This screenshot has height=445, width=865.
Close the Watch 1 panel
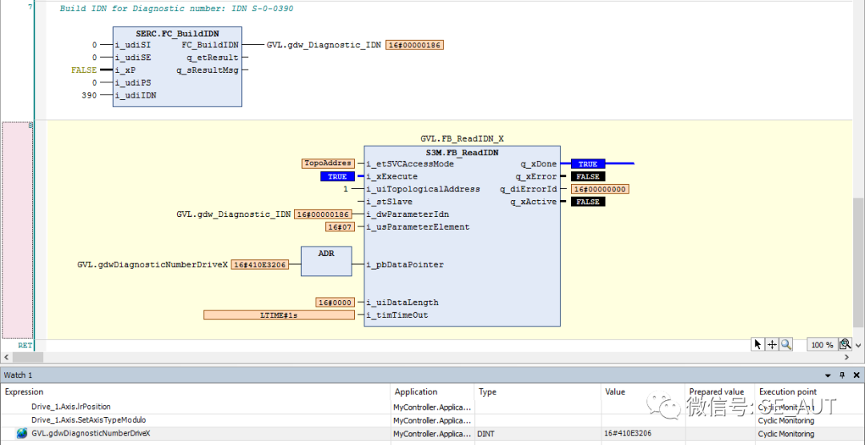click(855, 375)
